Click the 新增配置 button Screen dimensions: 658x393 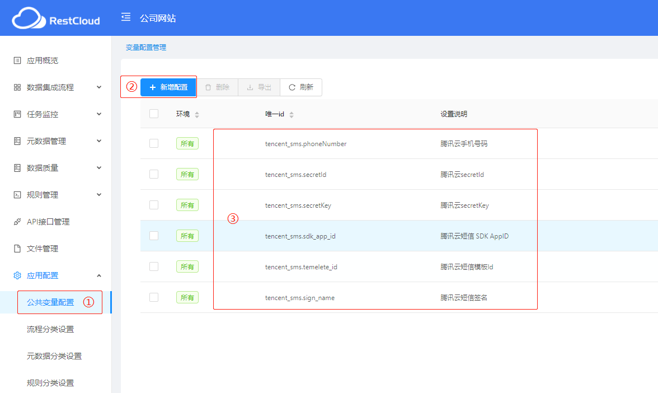pos(168,87)
